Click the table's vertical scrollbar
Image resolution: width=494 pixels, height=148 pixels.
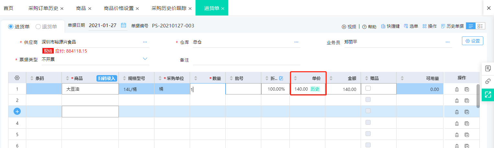click(x=478, y=96)
